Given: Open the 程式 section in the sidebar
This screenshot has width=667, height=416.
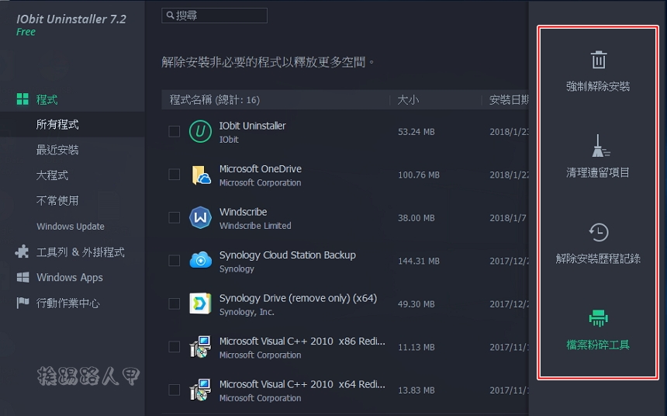Looking at the screenshot, I should coord(47,99).
